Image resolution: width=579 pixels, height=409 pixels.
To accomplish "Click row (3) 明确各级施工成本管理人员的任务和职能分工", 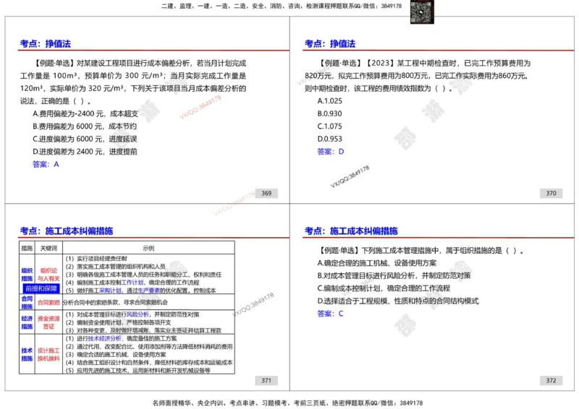I will click(143, 275).
